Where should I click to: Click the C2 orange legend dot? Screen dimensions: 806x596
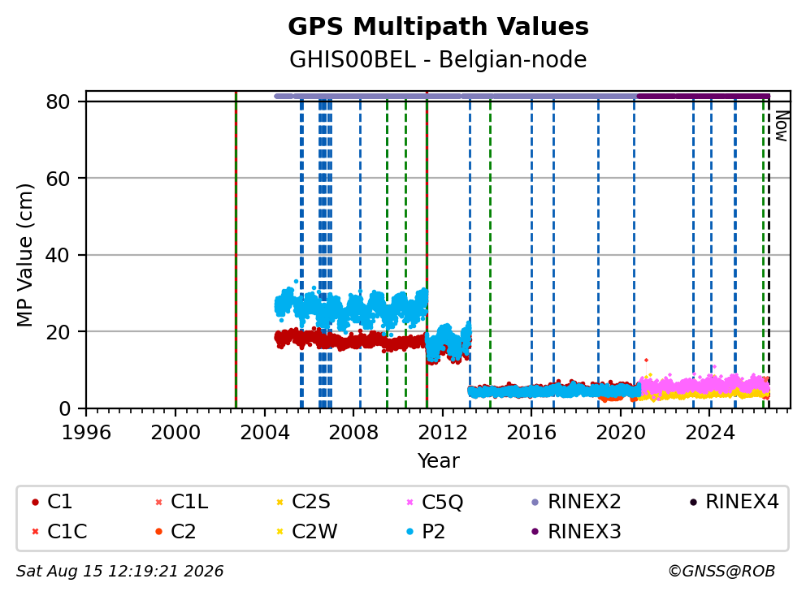click(158, 531)
